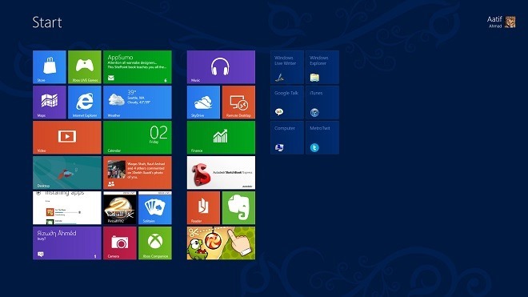Open the SkyDrive tile
The image size is (528, 297).
[x=203, y=102]
